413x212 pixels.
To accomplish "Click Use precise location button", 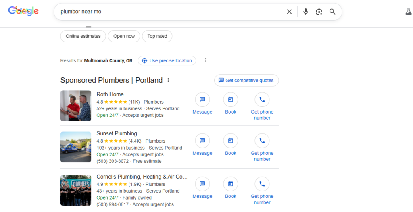I will click(167, 60).
